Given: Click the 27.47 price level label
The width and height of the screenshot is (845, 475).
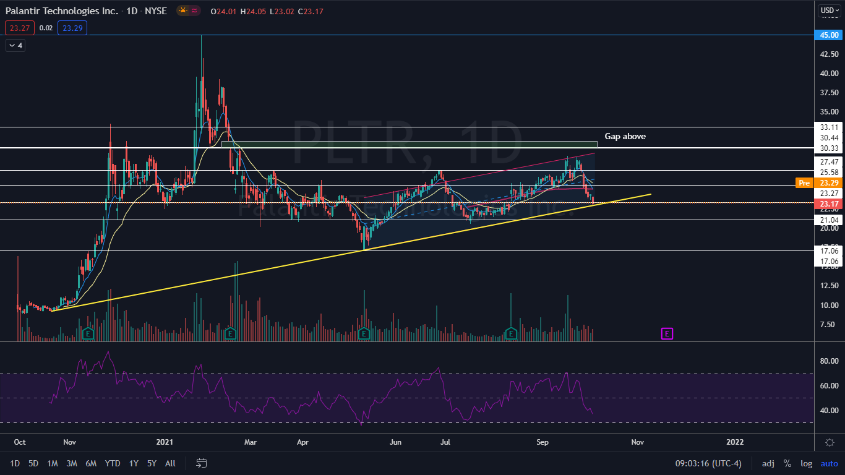Looking at the screenshot, I should [x=829, y=161].
